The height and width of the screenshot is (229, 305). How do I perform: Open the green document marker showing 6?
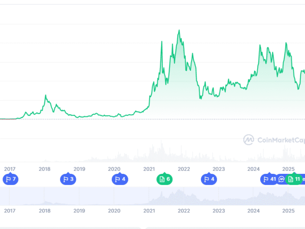(164, 179)
